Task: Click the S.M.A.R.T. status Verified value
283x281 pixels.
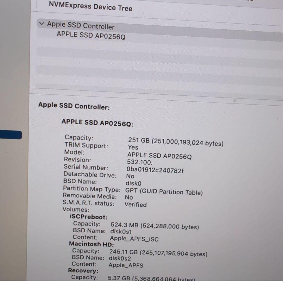Action: click(x=135, y=204)
